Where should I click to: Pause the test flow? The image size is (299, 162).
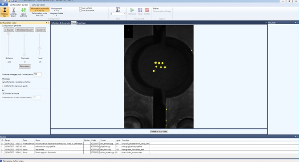pyautogui.click(x=140, y=11)
